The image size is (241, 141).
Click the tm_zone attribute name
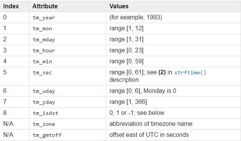(44, 124)
